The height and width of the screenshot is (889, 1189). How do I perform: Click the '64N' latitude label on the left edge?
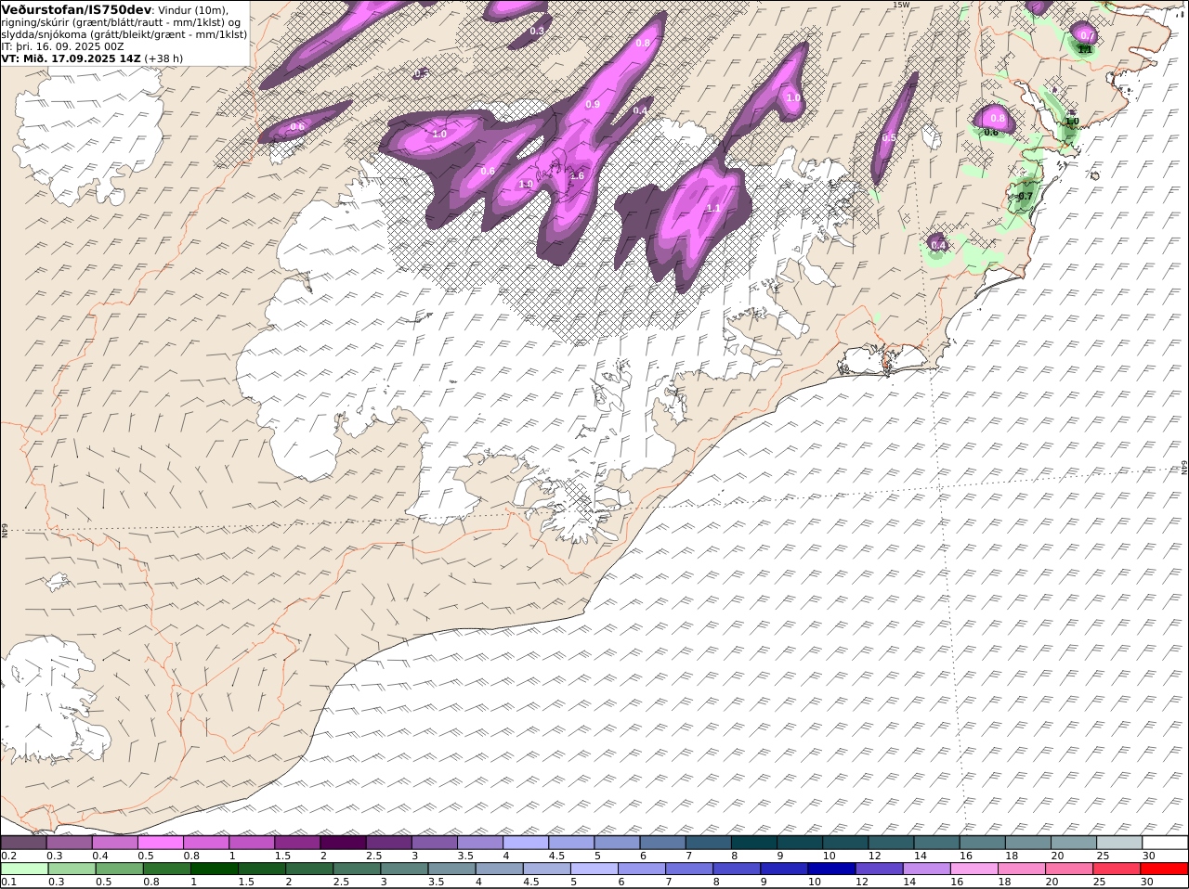pyautogui.click(x=5, y=531)
